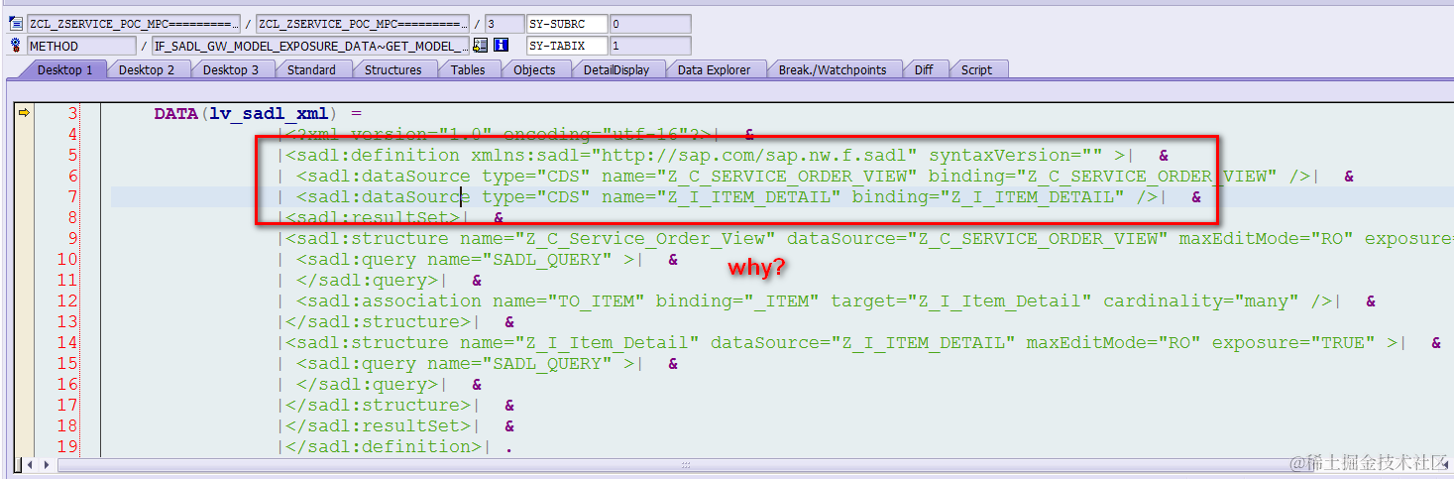Viewport: 1454px width, 479px height.
Task: Open the DetailDisplay tab
Action: click(x=616, y=69)
